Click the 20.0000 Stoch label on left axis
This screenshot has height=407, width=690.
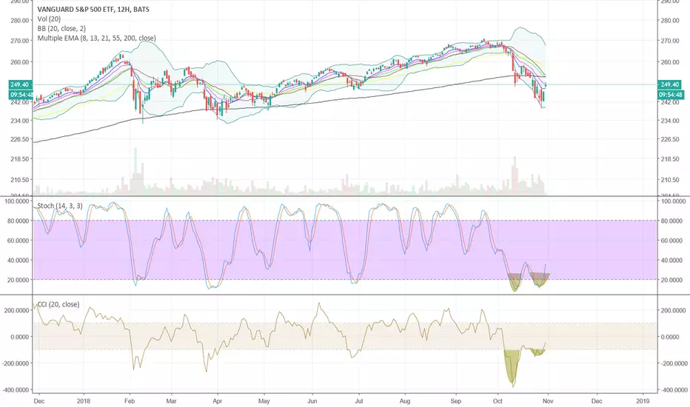click(19, 280)
